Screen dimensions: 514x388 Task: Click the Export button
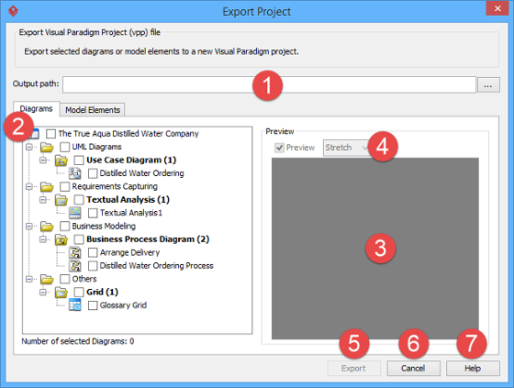[353, 369]
